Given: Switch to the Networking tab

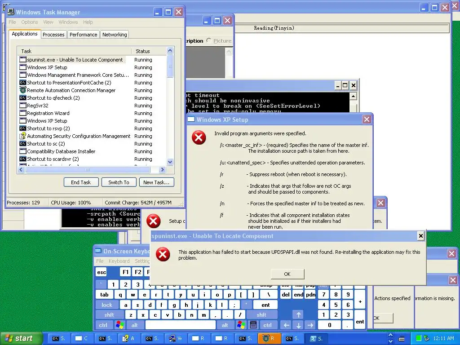Looking at the screenshot, I should (115, 35).
